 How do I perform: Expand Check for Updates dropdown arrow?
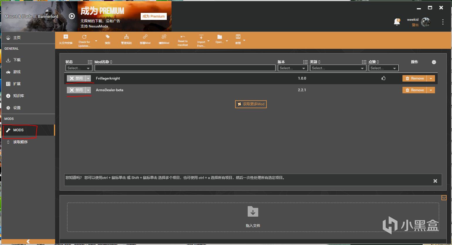pos(96,41)
